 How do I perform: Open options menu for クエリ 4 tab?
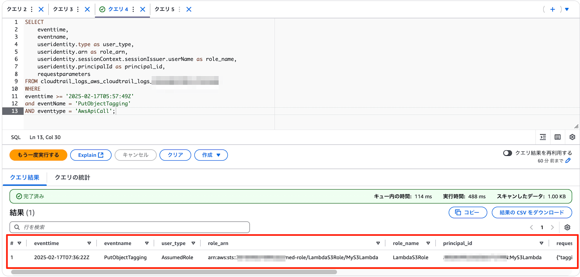[133, 9]
